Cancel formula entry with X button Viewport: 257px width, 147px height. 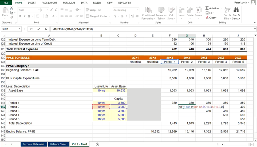[31, 29]
